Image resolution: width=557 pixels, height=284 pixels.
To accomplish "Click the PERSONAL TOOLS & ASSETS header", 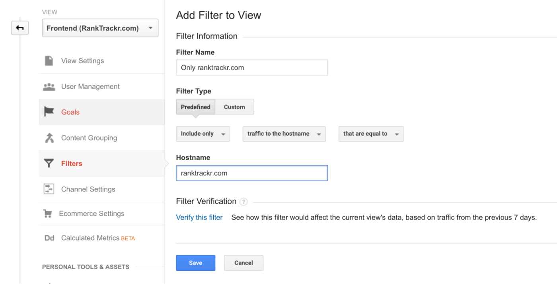I will click(x=86, y=267).
